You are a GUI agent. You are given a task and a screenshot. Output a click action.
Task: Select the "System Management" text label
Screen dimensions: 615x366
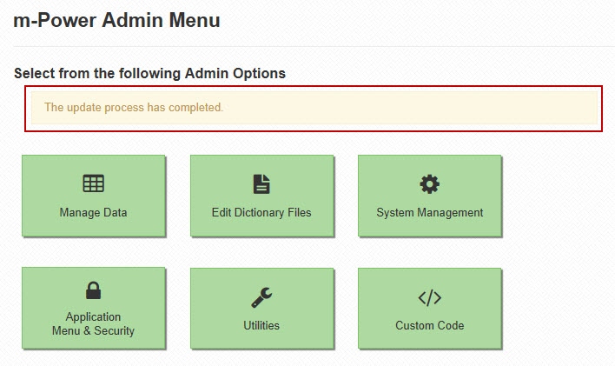pyautogui.click(x=429, y=212)
